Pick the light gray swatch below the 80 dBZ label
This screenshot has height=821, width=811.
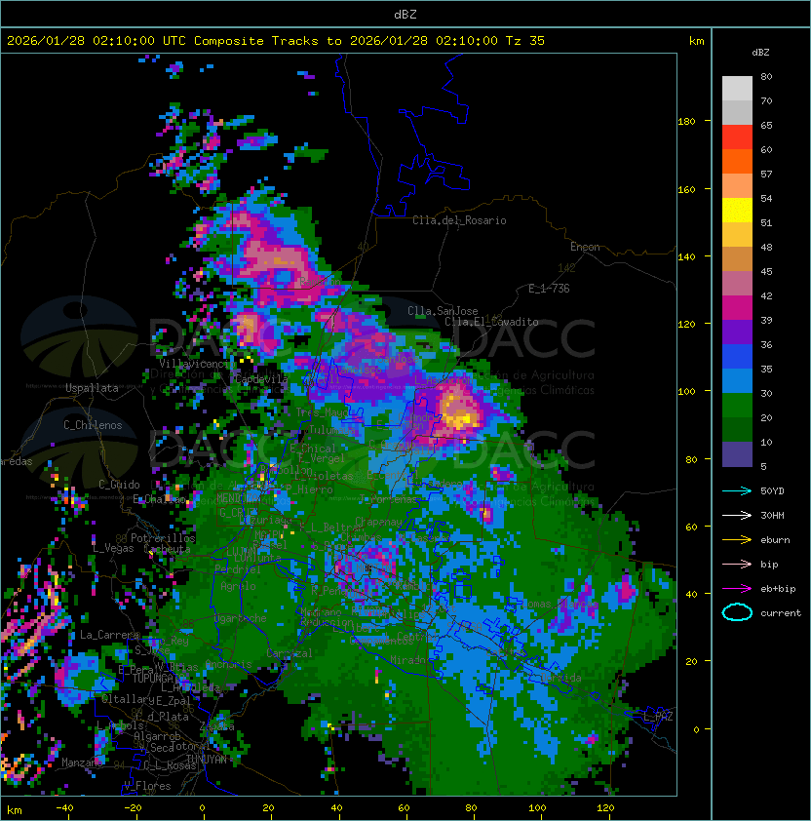tap(737, 88)
